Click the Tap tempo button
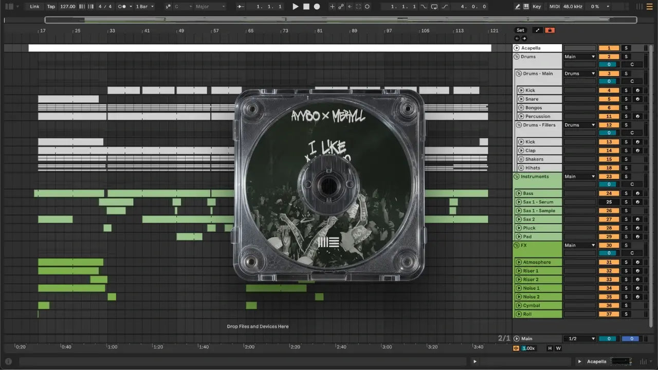This screenshot has height=370, width=658. pyautogui.click(x=51, y=7)
